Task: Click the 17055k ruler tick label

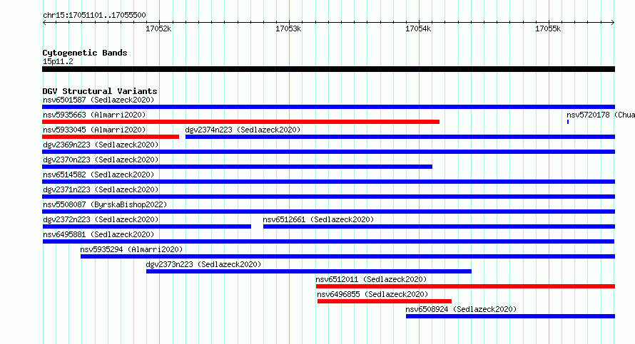Action: point(549,28)
